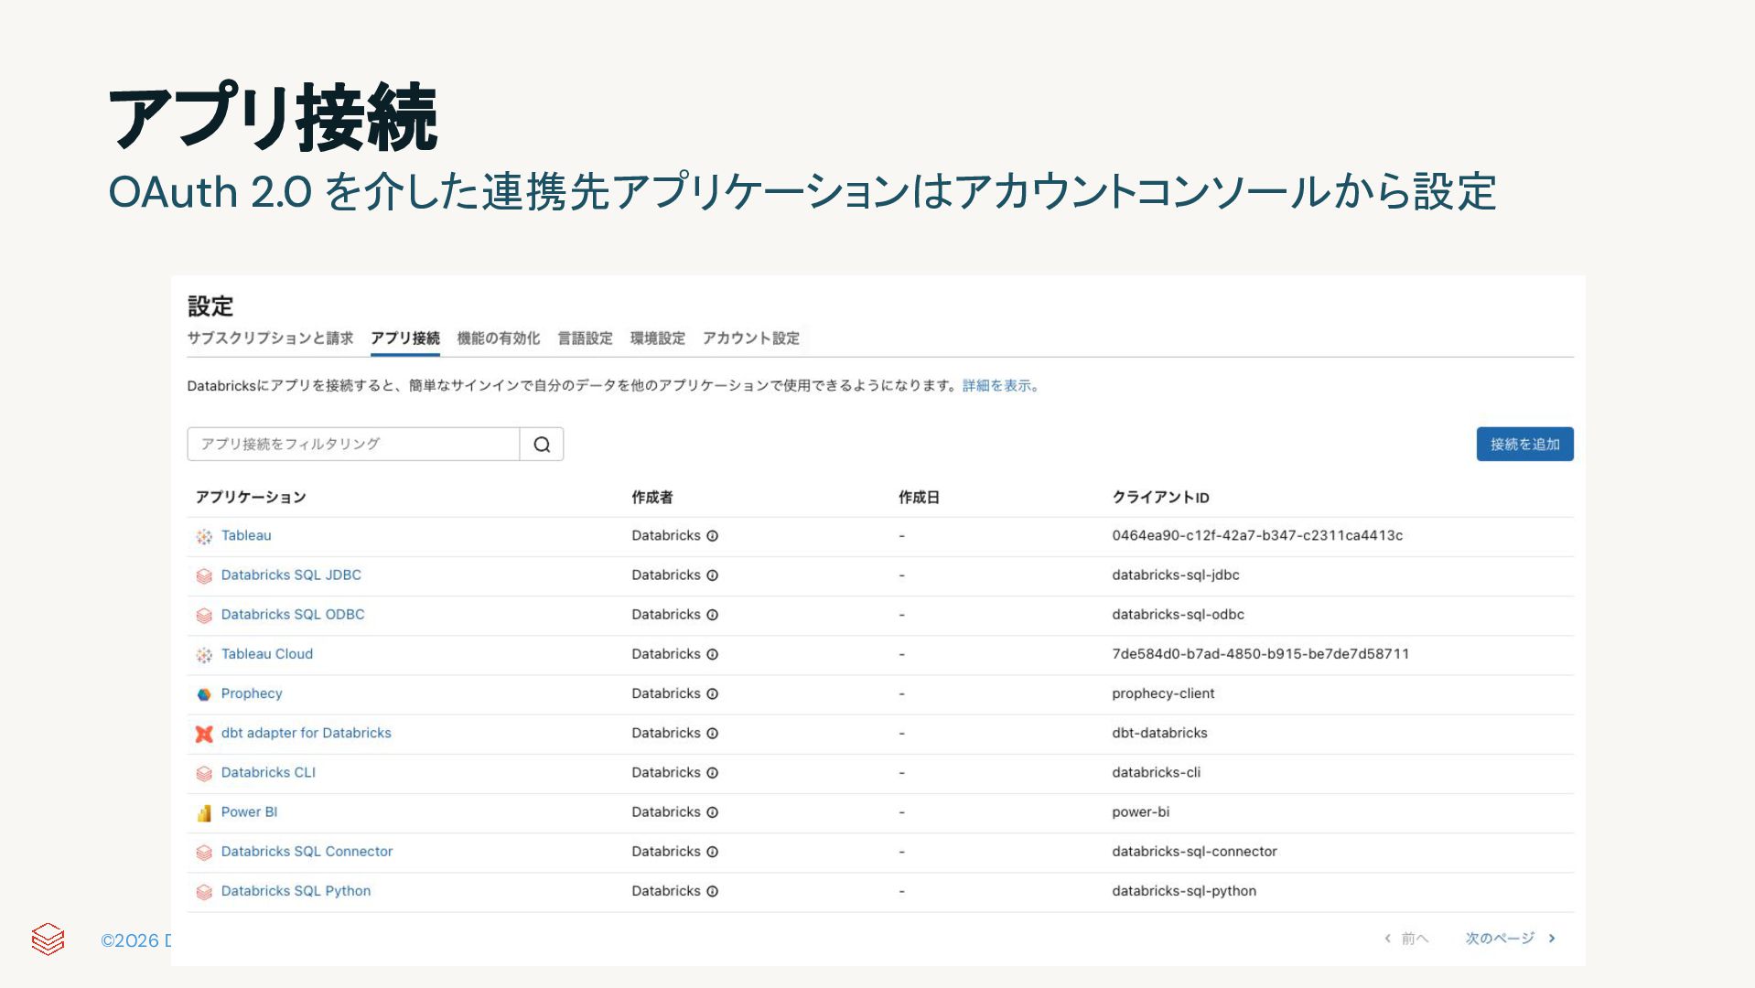Open the Prophecy application link

tap(252, 693)
